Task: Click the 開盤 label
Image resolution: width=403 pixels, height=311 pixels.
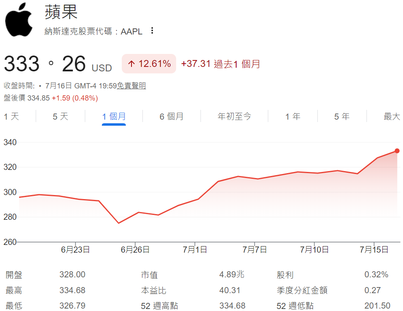Action: tap(14, 275)
